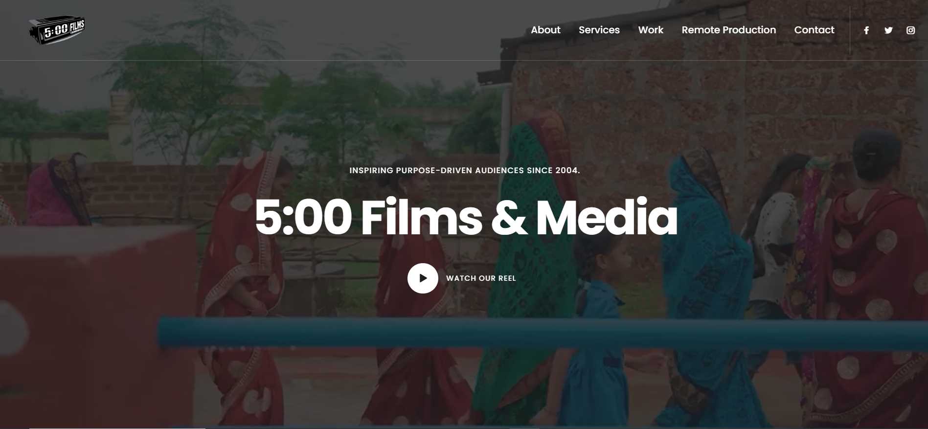Image resolution: width=928 pixels, height=429 pixels.
Task: Open the Twitter social icon
Action: pos(888,30)
